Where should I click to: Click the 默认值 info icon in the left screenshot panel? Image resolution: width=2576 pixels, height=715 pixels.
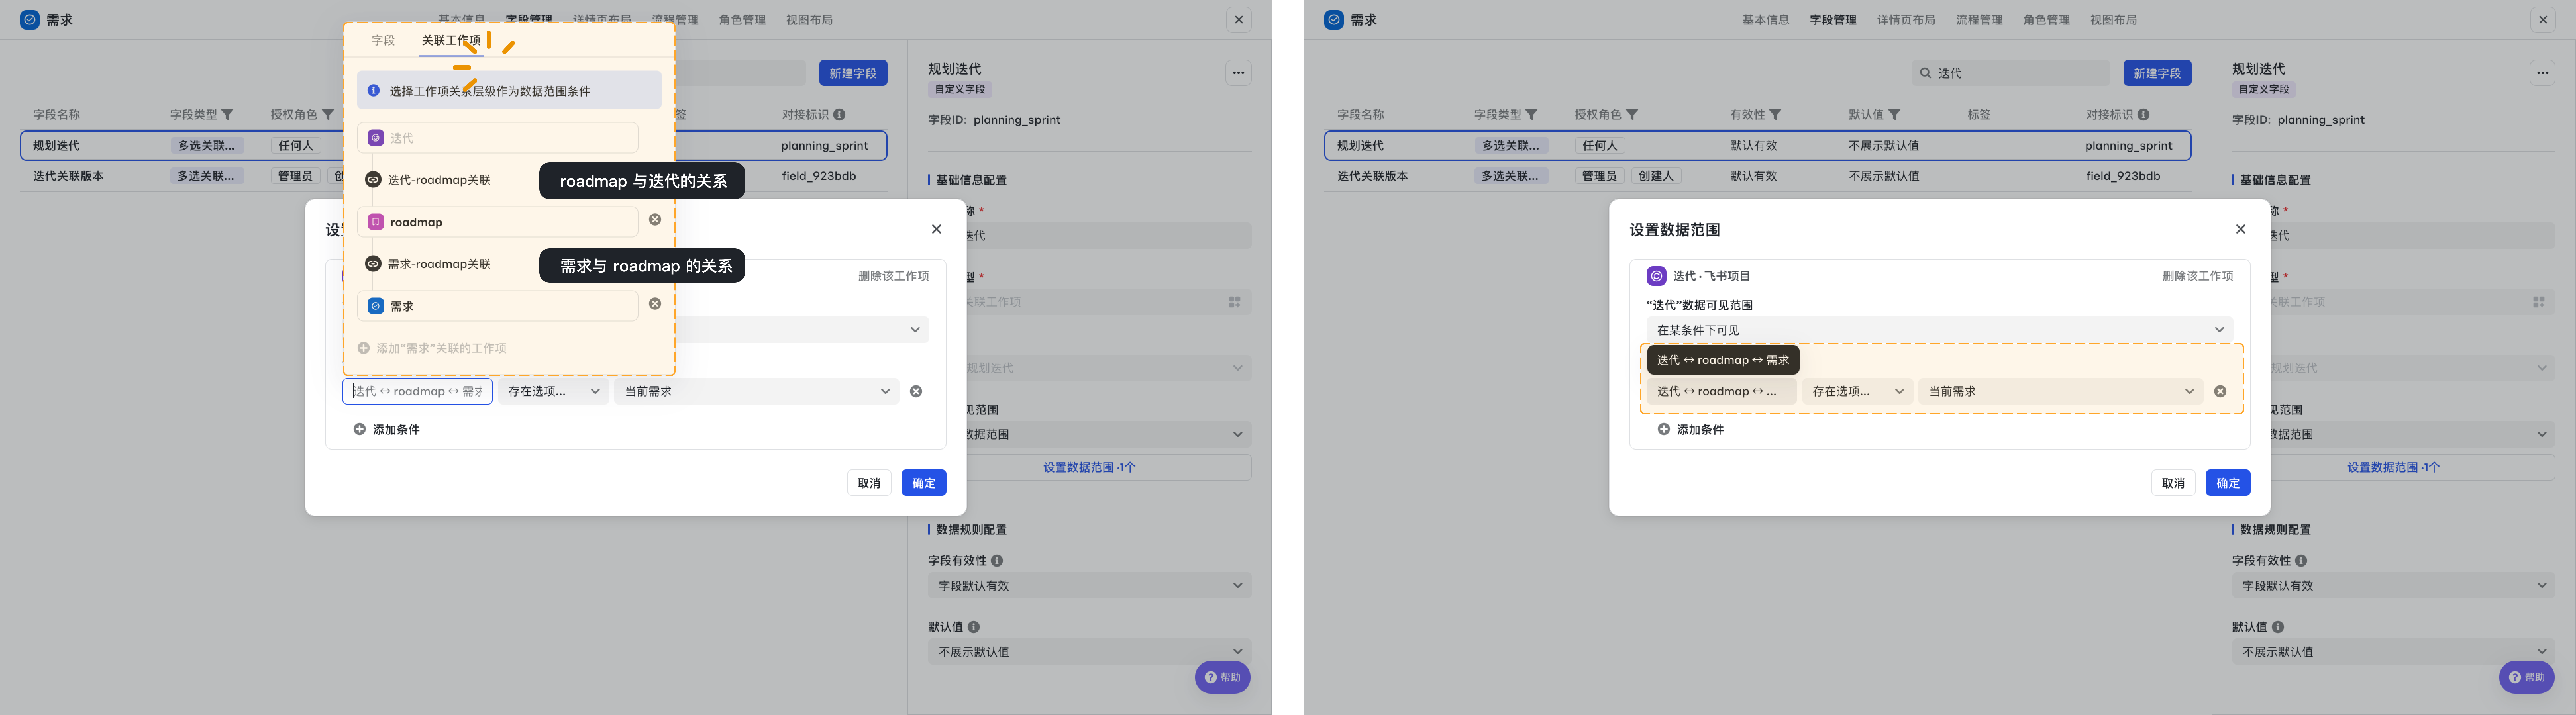point(974,627)
